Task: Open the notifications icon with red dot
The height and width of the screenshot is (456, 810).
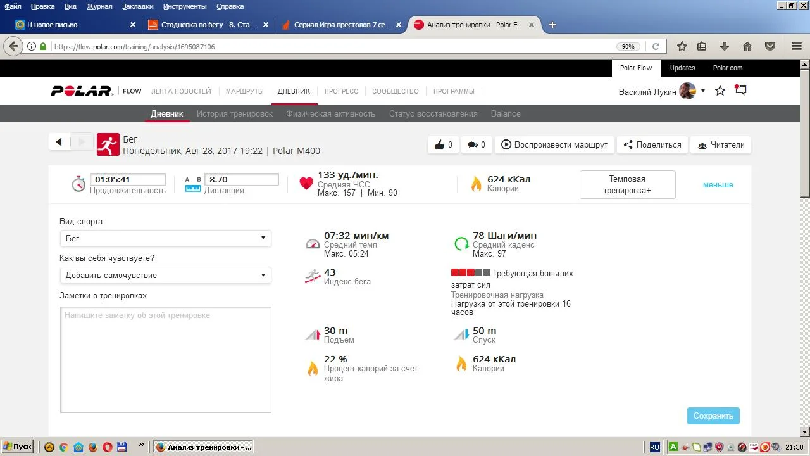Action: [x=740, y=91]
